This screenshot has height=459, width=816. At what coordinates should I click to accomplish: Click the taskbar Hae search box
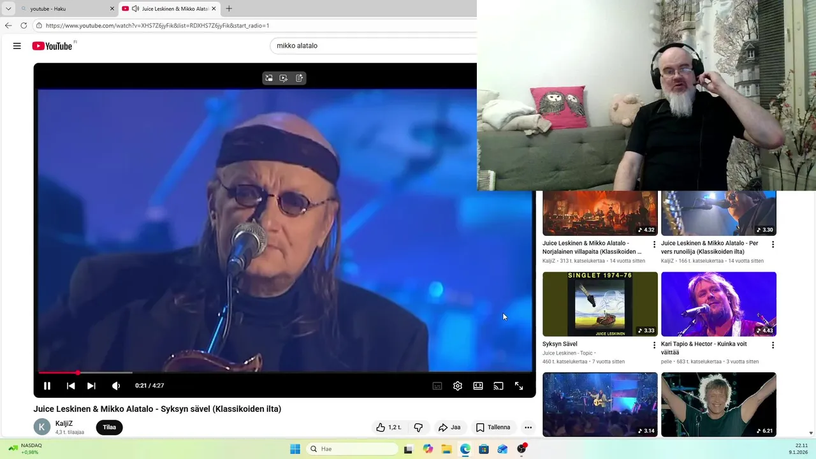point(353,449)
